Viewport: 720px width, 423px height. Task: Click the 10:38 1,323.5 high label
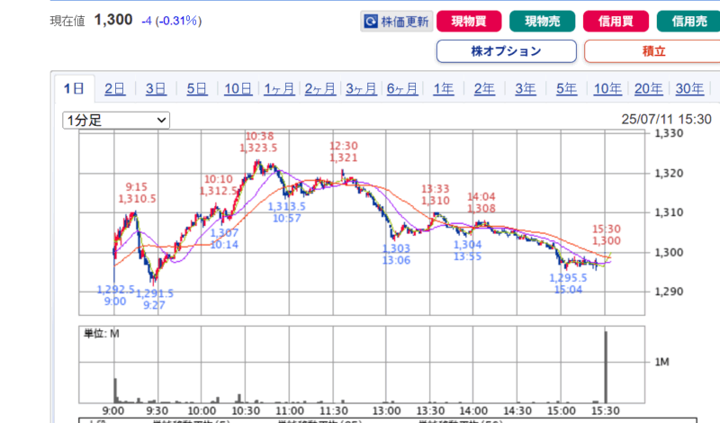pos(259,142)
